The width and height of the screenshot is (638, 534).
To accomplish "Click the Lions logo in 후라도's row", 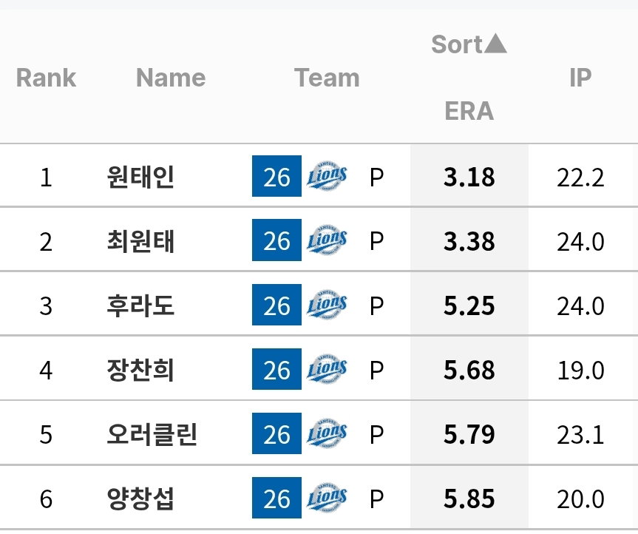I will pyautogui.click(x=327, y=305).
